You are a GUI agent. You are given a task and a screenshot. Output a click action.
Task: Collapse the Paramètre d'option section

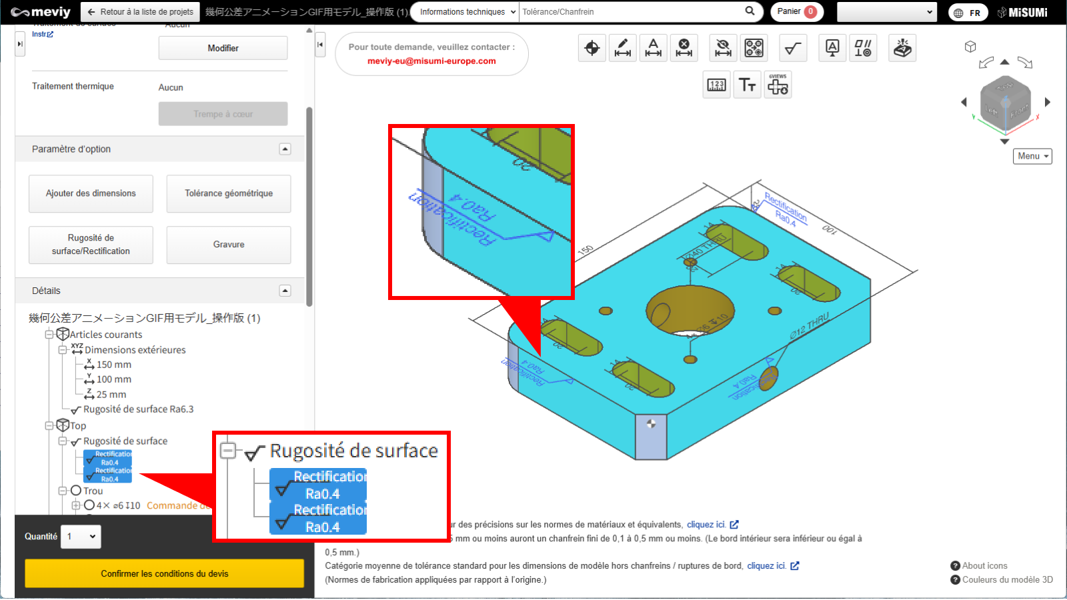(285, 149)
